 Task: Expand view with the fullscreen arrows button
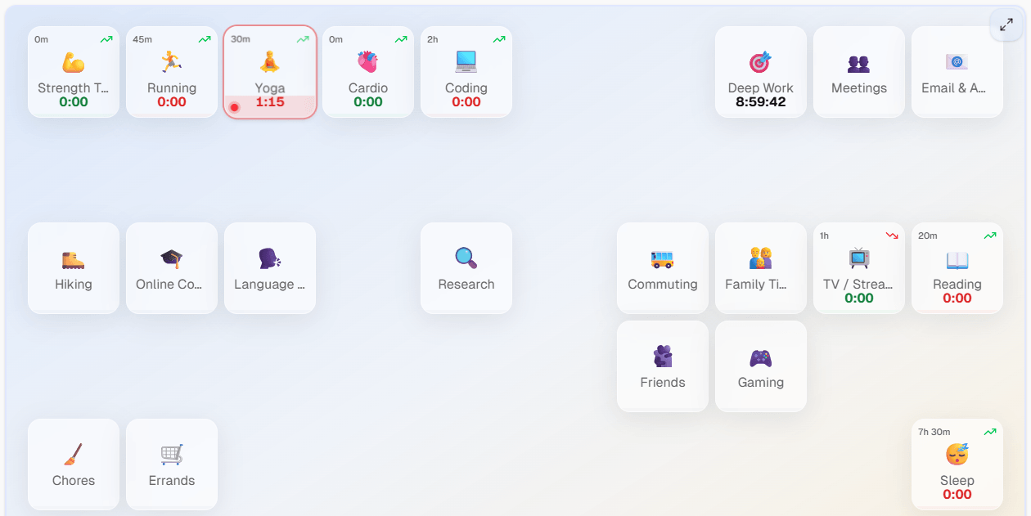tap(1006, 25)
